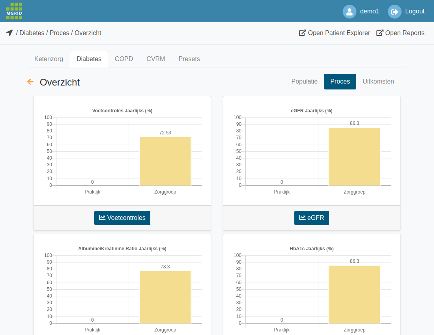Screen dimensions: 434x335
Task: Click the Logout arrow icon
Action: (395, 11)
